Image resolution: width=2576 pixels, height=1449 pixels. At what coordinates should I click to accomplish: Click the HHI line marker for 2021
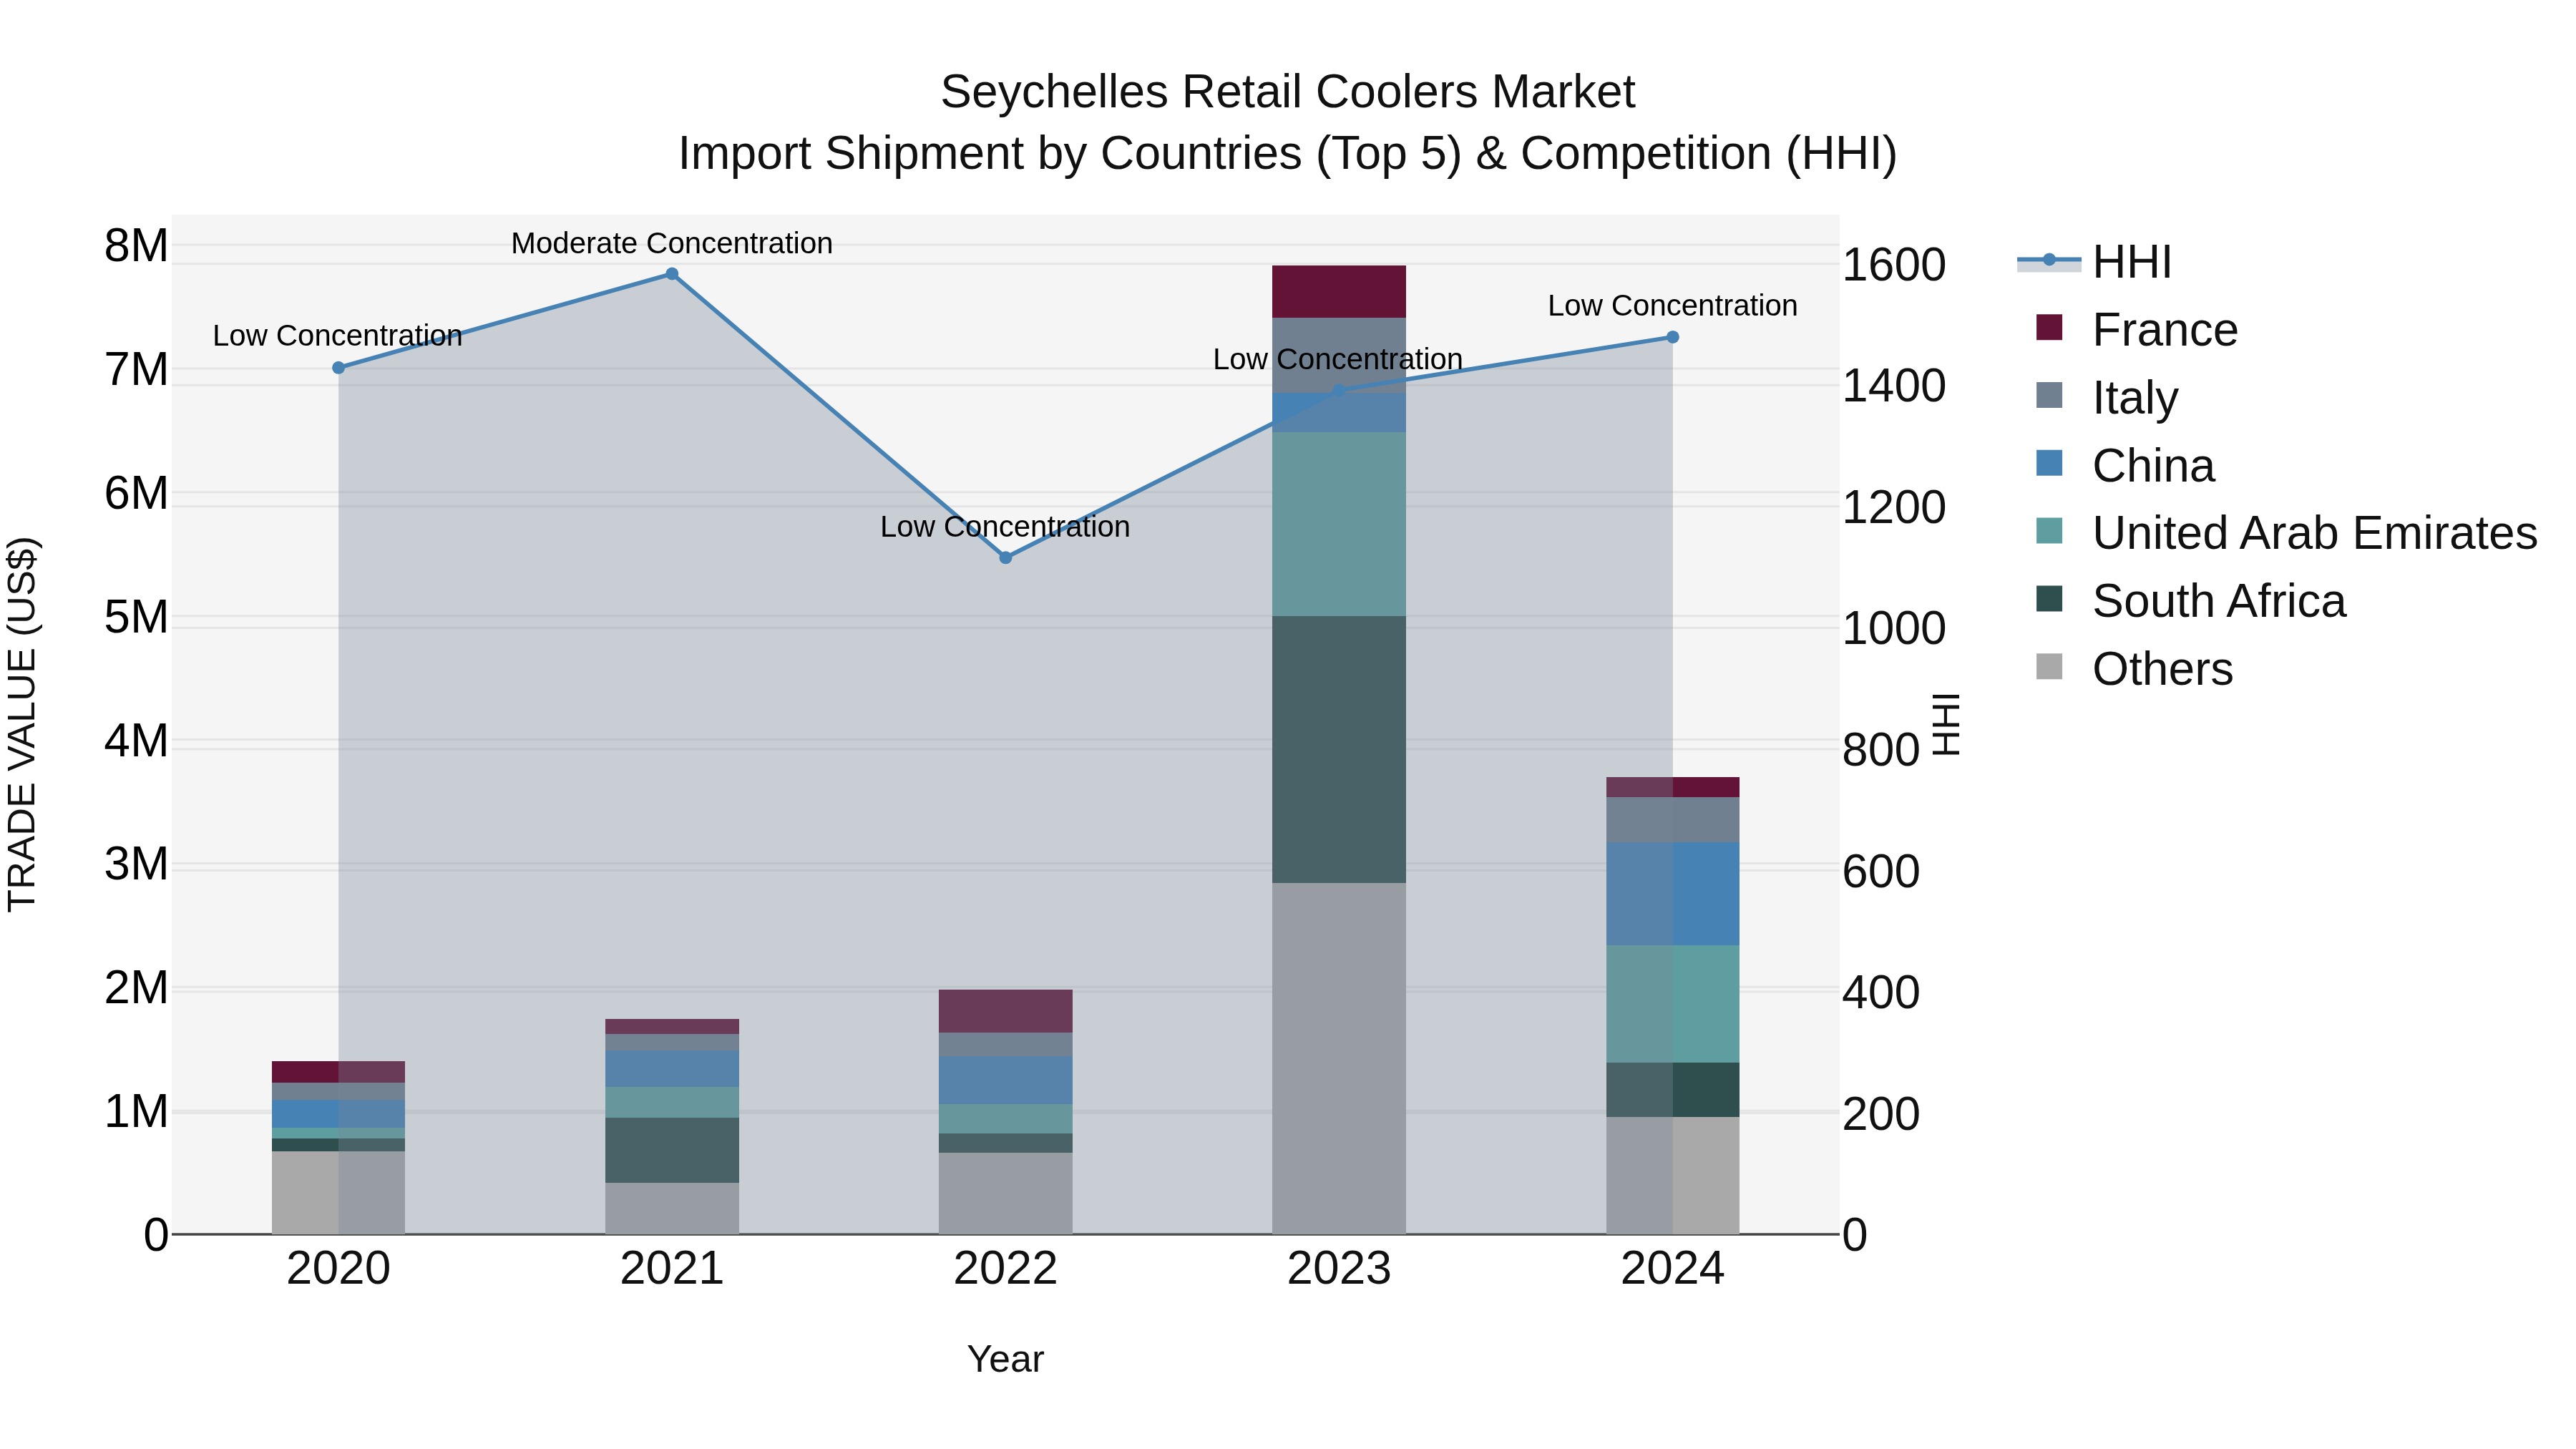click(672, 274)
